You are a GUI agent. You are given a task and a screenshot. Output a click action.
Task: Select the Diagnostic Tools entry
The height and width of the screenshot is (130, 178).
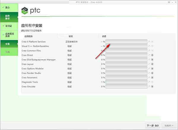pos(30,82)
